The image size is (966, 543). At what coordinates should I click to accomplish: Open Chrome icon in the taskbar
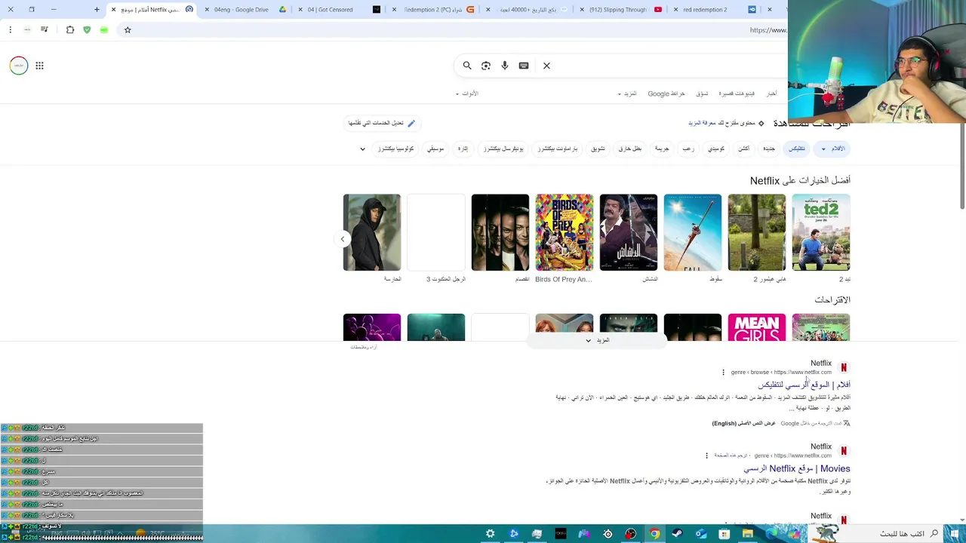[654, 534]
